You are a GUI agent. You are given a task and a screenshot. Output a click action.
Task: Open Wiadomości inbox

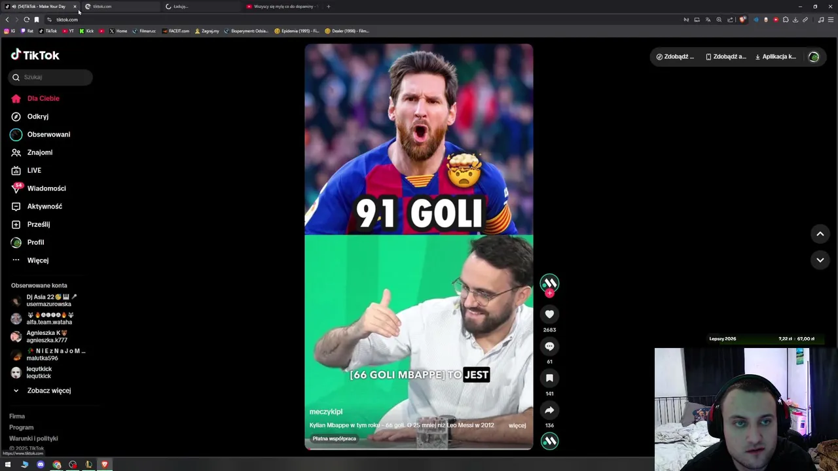click(39, 188)
